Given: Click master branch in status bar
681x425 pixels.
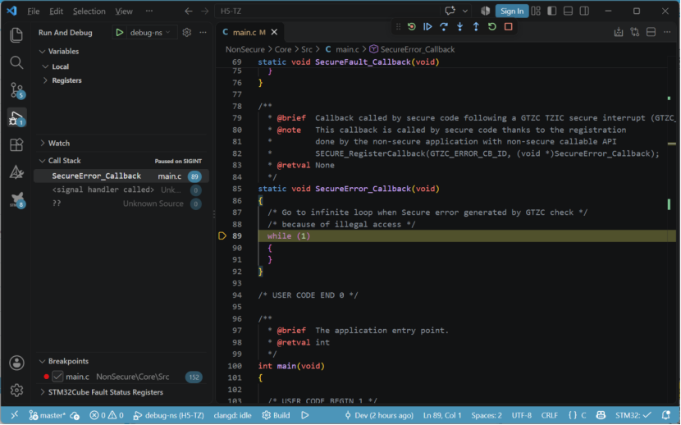Looking at the screenshot, I should (x=47, y=415).
